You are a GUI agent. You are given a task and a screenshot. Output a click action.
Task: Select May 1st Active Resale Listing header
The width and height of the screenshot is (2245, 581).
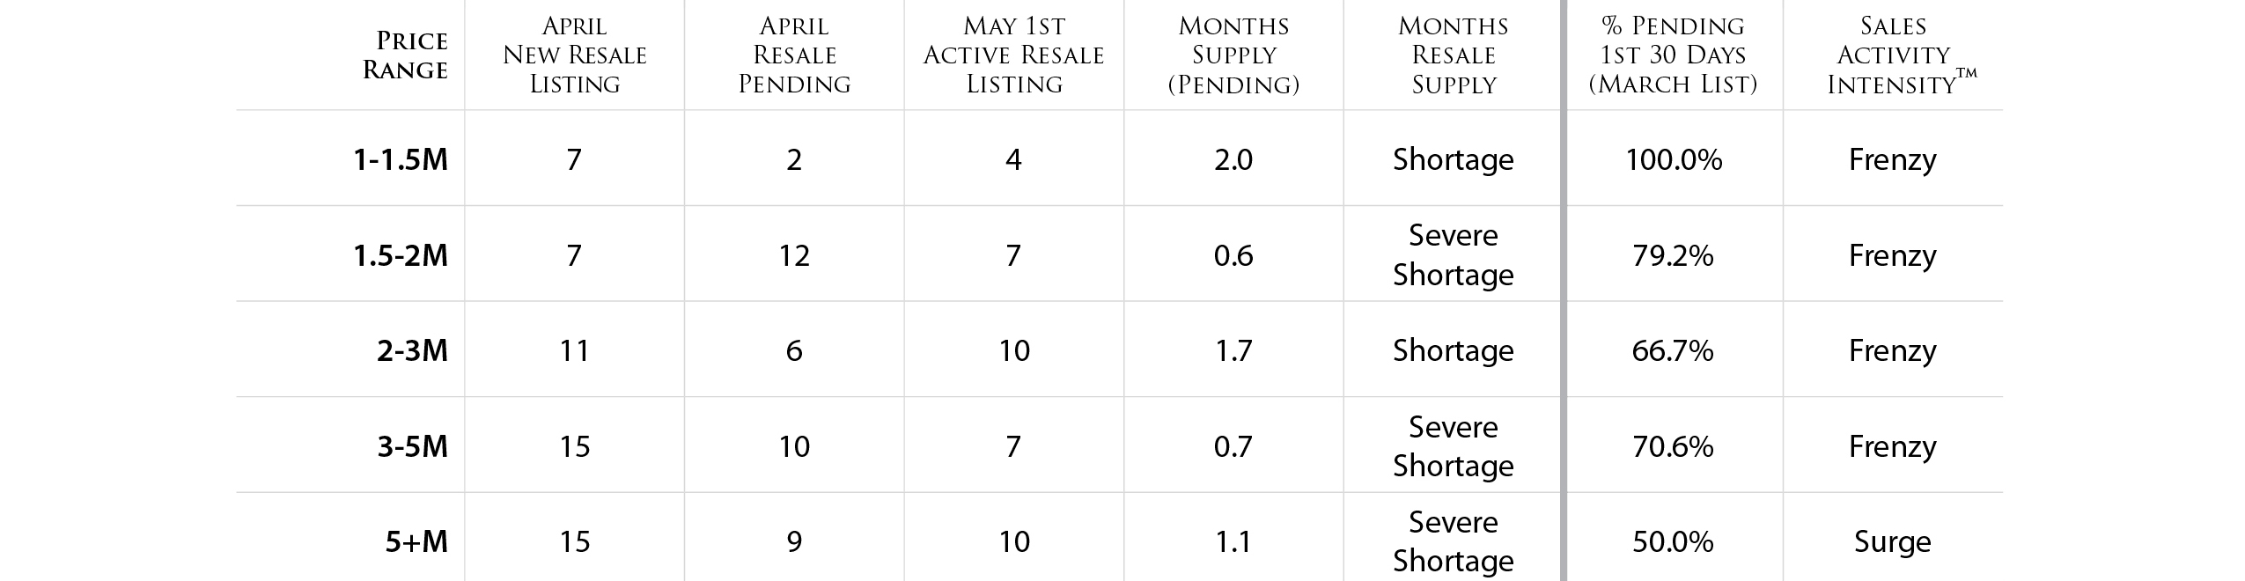coord(1013,55)
